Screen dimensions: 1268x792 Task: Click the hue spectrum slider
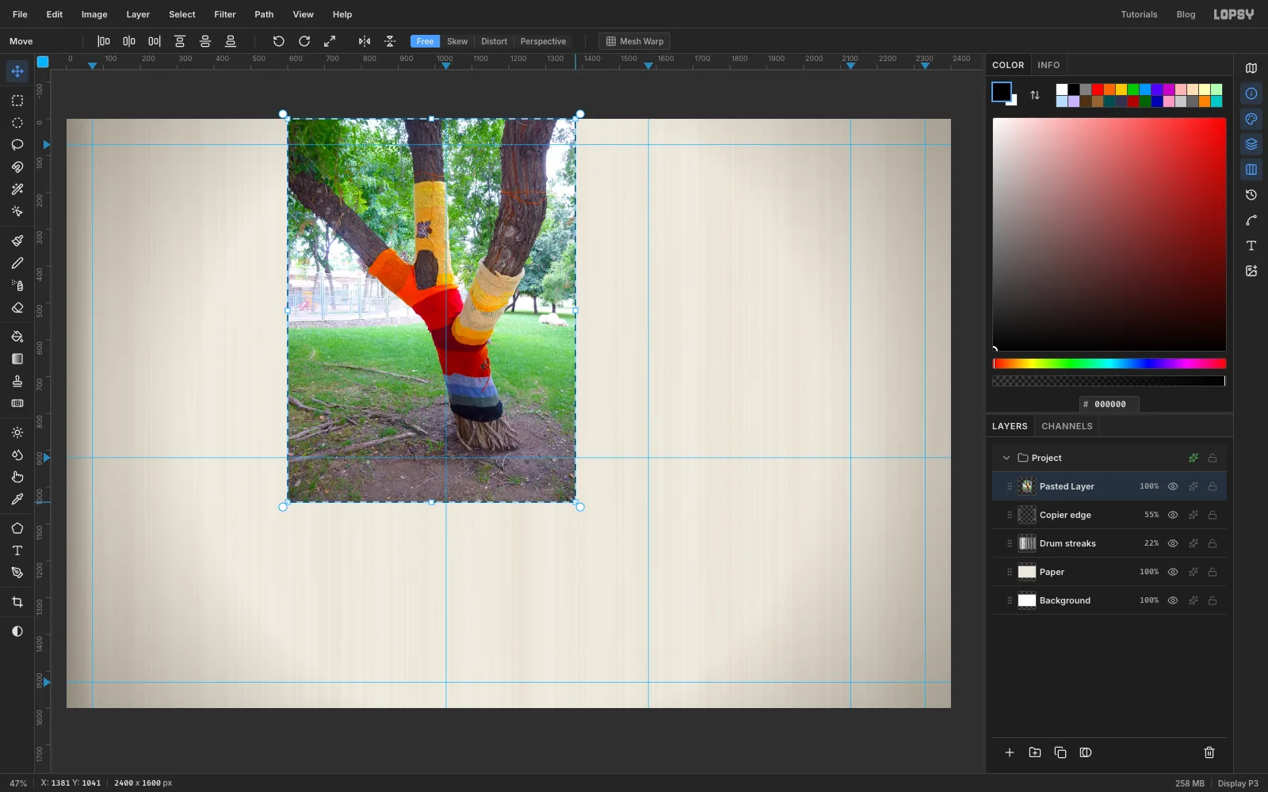point(1109,364)
